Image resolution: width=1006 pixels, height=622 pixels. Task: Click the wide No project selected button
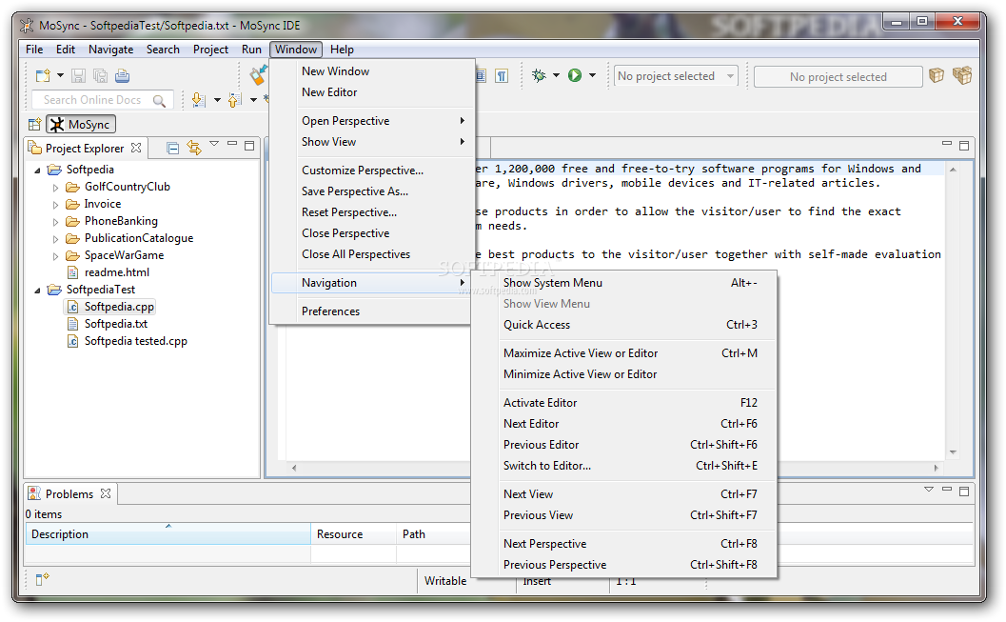coord(838,76)
